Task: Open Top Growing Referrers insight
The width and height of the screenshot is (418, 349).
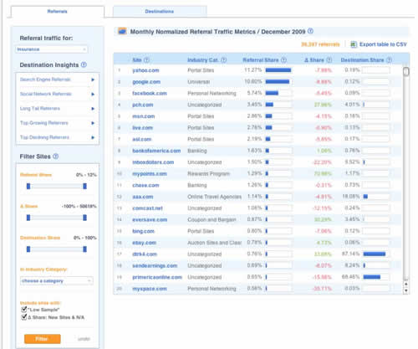Action: [x=44, y=123]
